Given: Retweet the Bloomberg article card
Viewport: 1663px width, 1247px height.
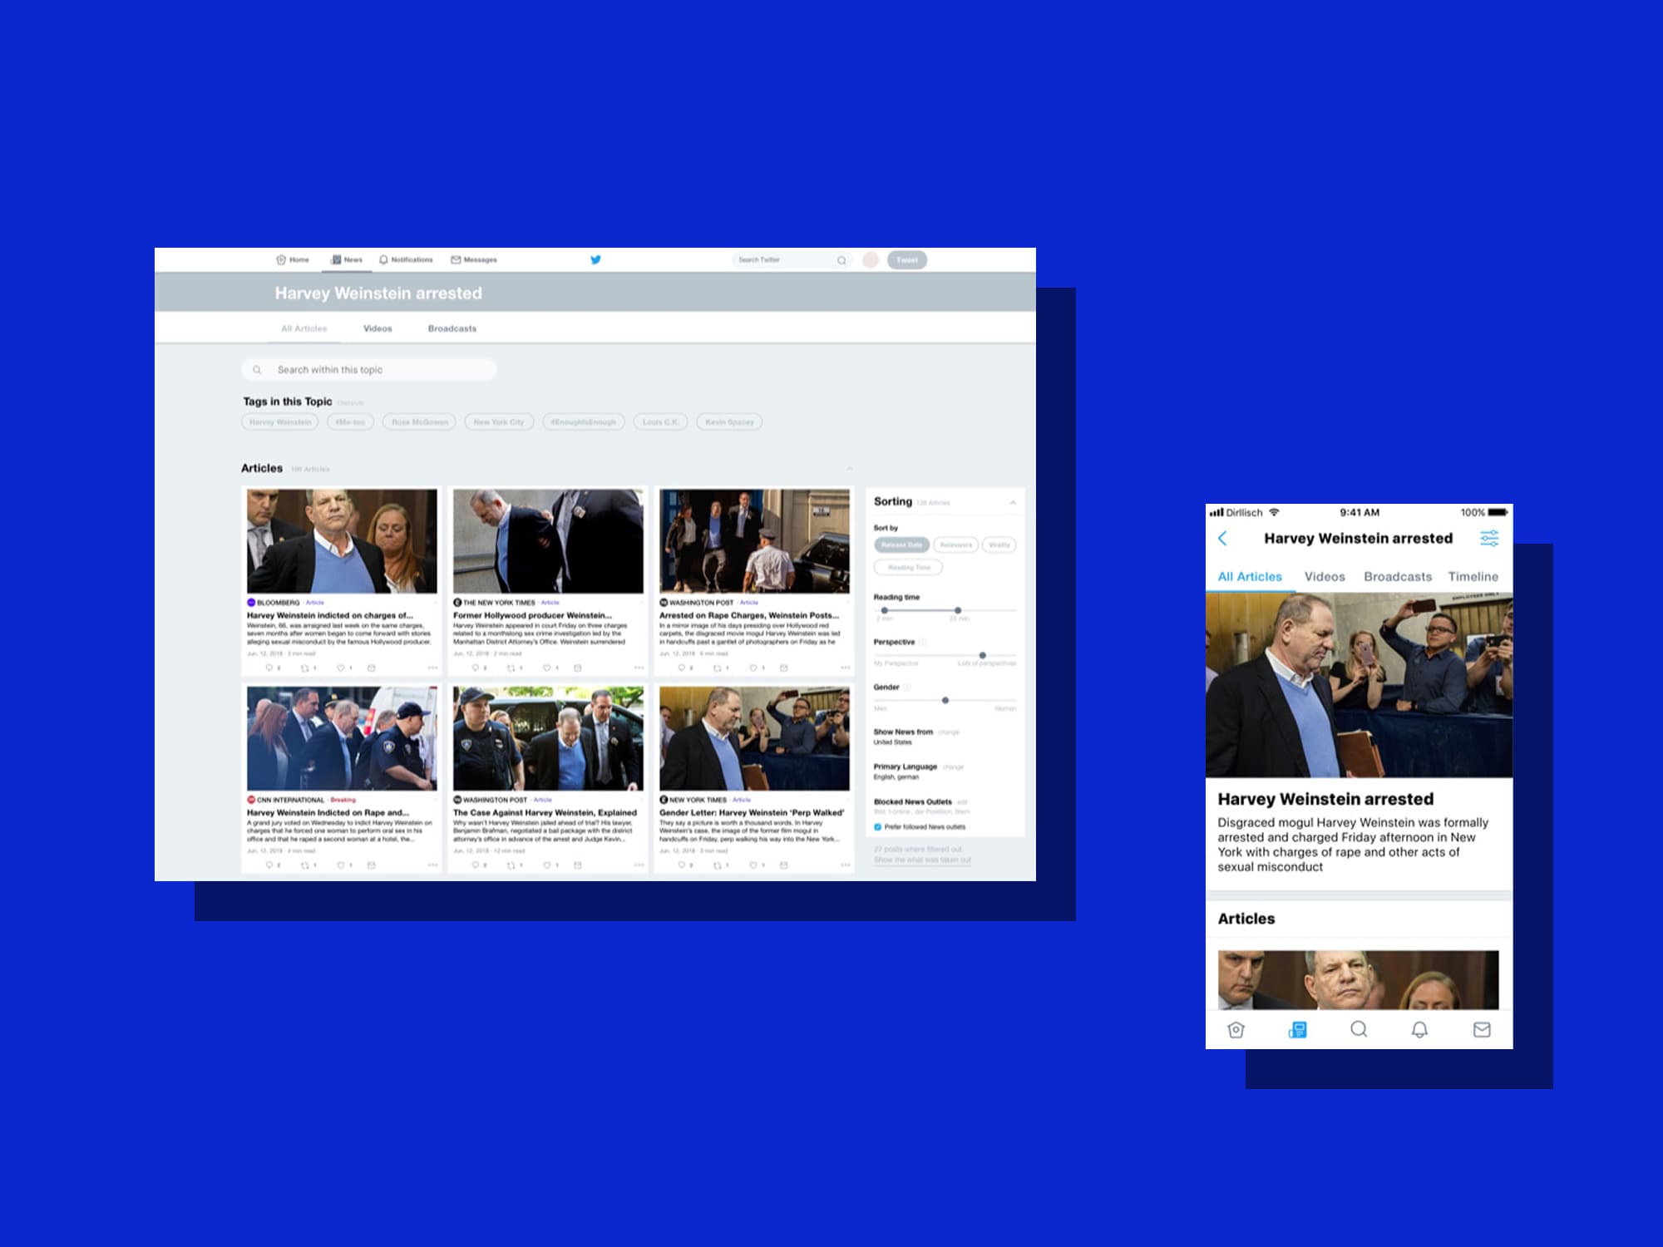Looking at the screenshot, I should tap(305, 668).
